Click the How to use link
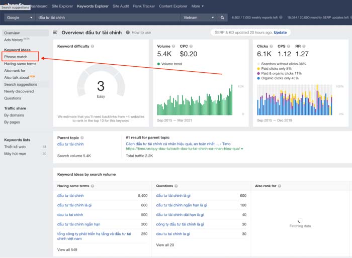Screen dimensions: 352x258 [141, 32]
